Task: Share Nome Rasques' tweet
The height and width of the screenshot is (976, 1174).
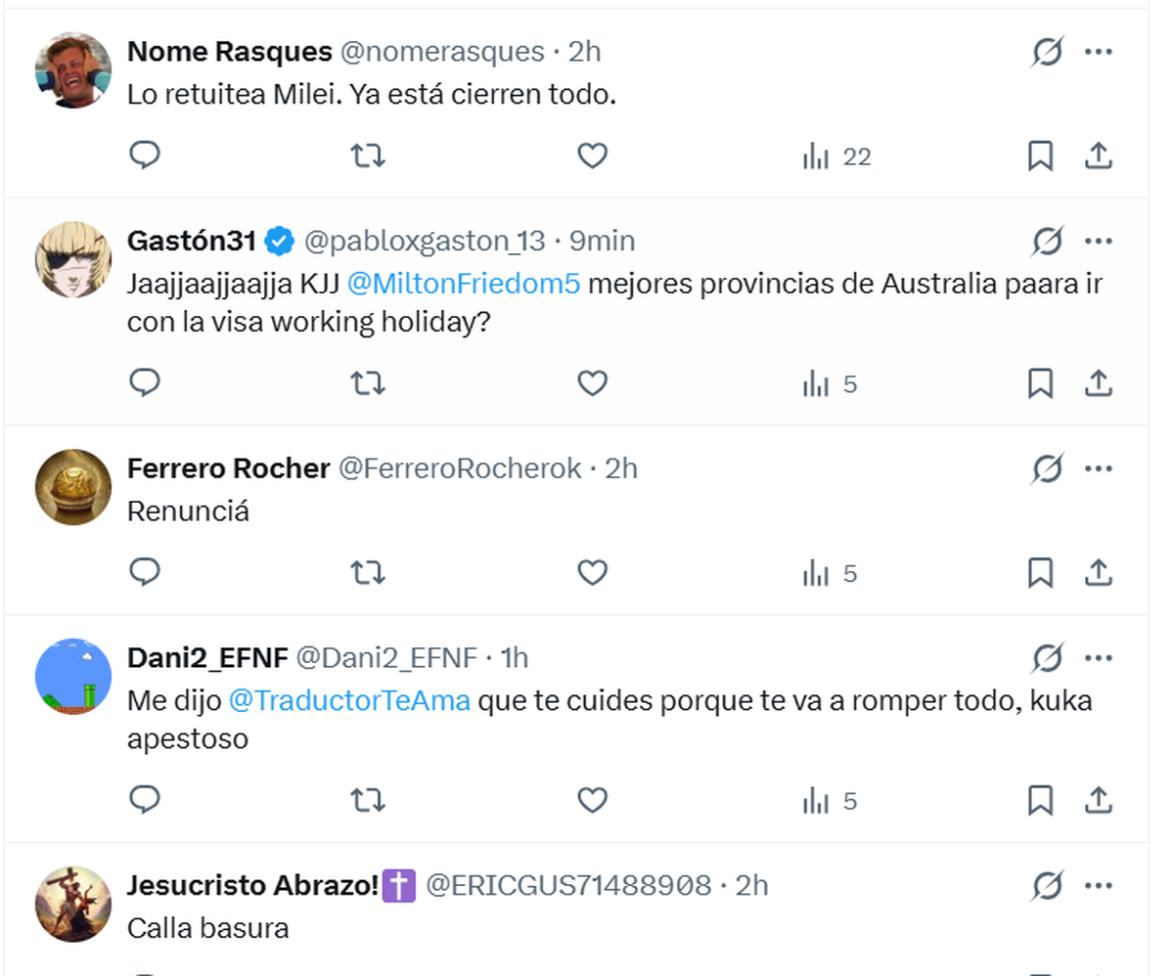Action: pyautogui.click(x=1099, y=155)
